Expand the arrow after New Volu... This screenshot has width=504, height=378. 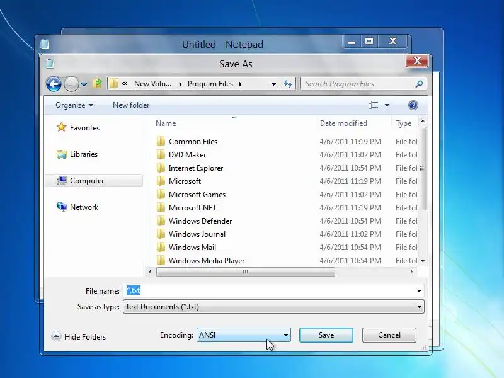coord(180,84)
